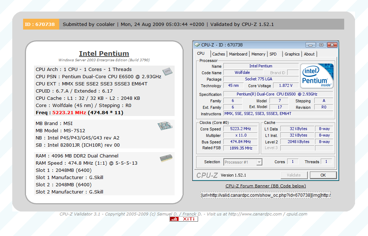Click the CPU-Z Forum Banner link
The image size is (368, 236).
pos(266,186)
